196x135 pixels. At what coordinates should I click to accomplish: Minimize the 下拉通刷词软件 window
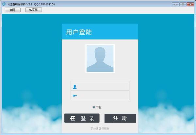(175, 4)
